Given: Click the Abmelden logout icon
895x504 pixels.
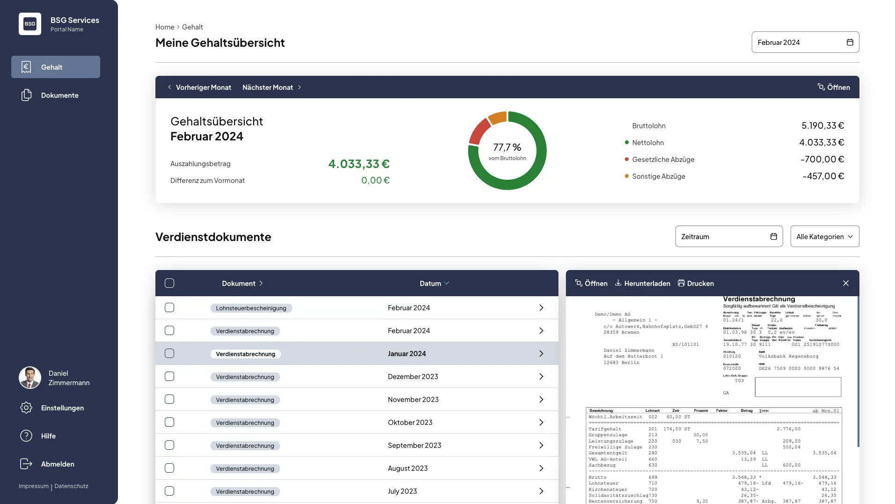Looking at the screenshot, I should click(x=26, y=464).
